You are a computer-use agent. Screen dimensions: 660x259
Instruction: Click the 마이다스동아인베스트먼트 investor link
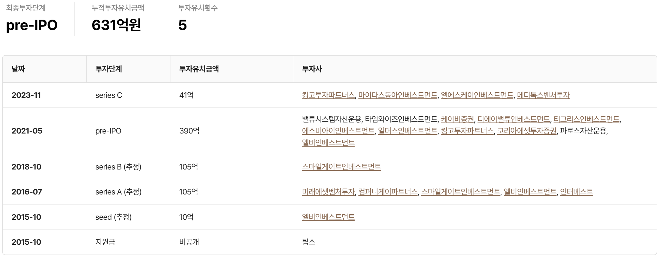[x=397, y=95]
